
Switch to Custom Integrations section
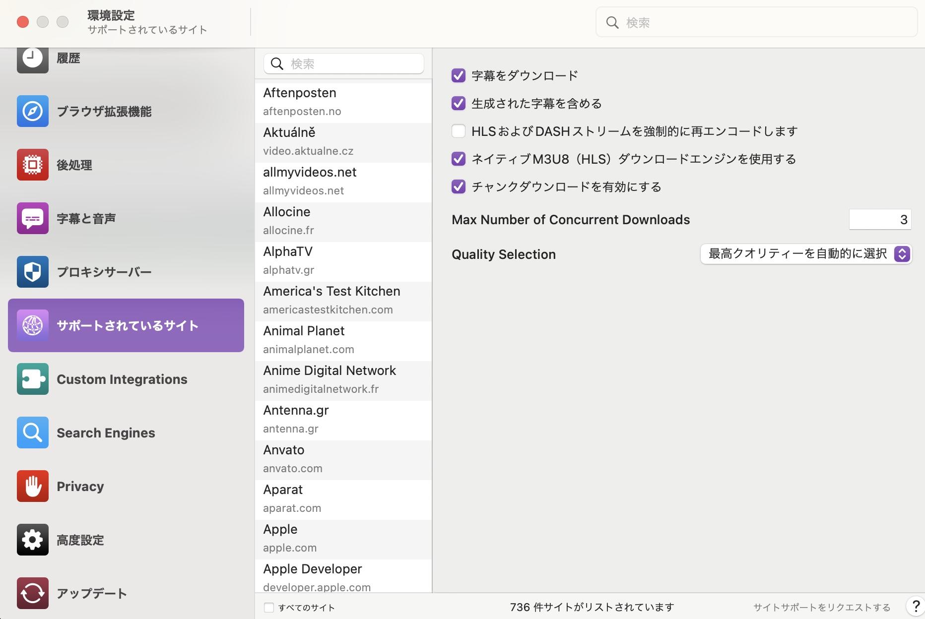(126, 379)
